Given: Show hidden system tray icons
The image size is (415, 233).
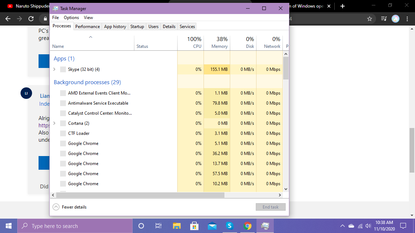Looking at the screenshot, I should pyautogui.click(x=343, y=226).
